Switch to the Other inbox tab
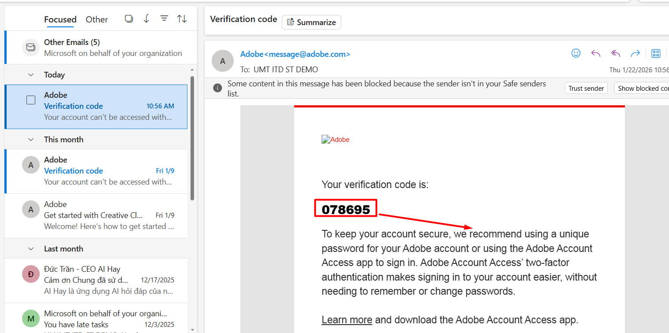The width and height of the screenshot is (669, 333). click(x=97, y=19)
